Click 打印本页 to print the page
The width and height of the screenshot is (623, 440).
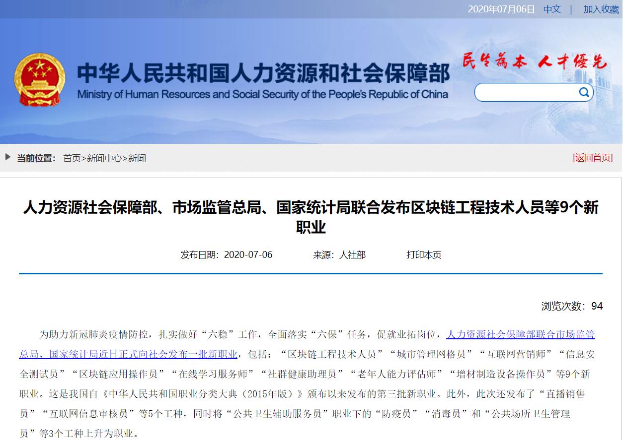coord(423,254)
